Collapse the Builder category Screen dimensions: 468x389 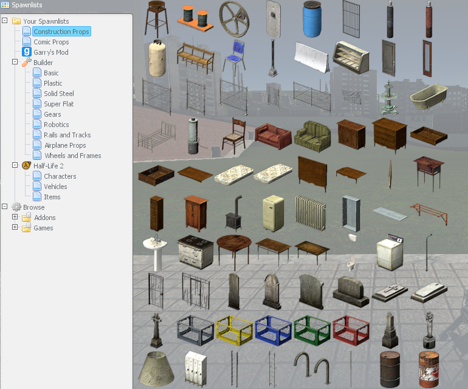15,61
